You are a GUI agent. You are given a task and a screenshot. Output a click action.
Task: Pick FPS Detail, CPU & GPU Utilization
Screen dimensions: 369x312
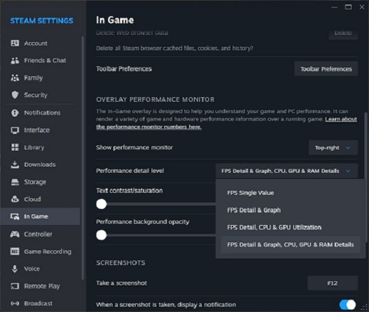coord(274,227)
